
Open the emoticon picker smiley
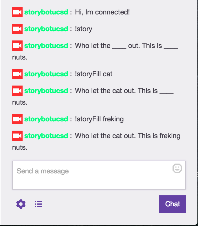[177, 168]
